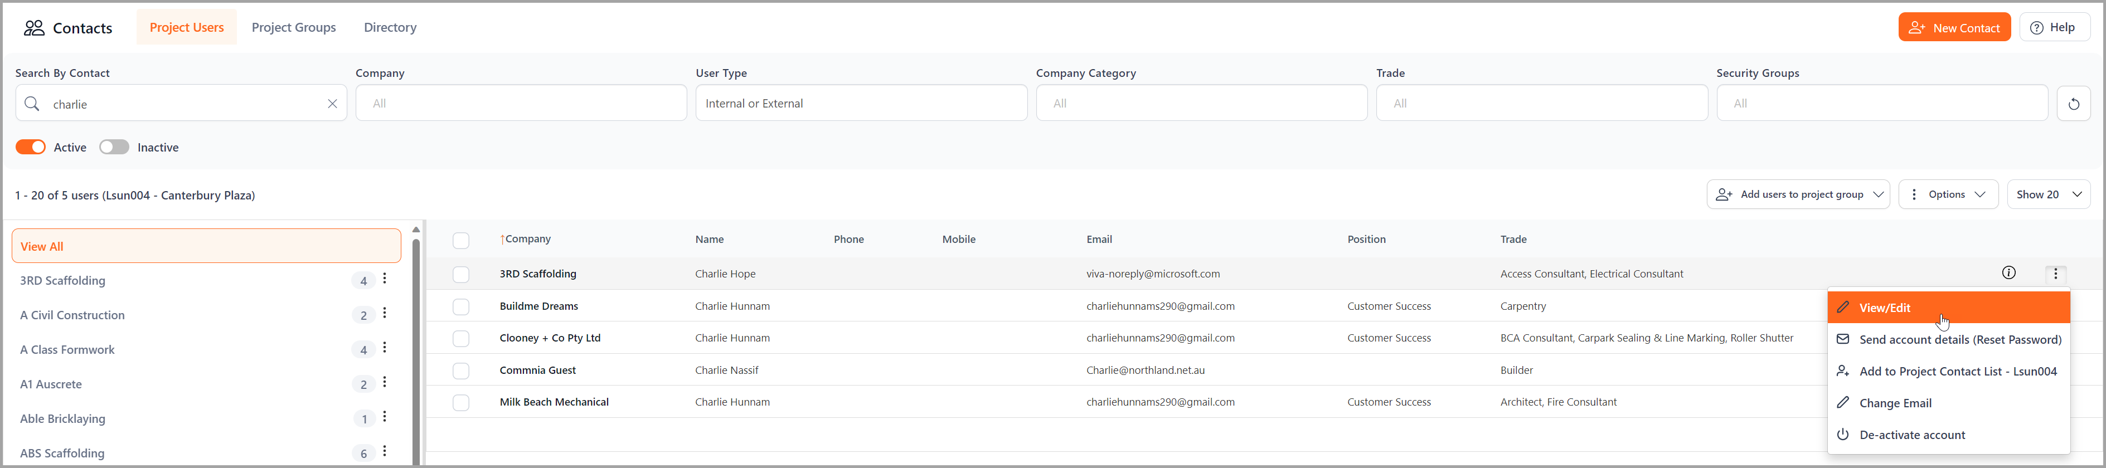Click Position column header
Image resolution: width=2106 pixels, height=468 pixels.
[x=1366, y=240]
